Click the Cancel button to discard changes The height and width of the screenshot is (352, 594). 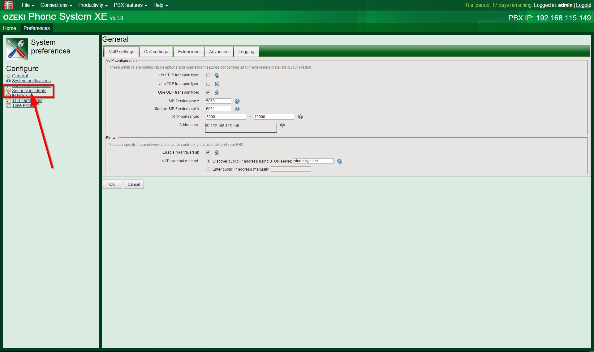133,184
